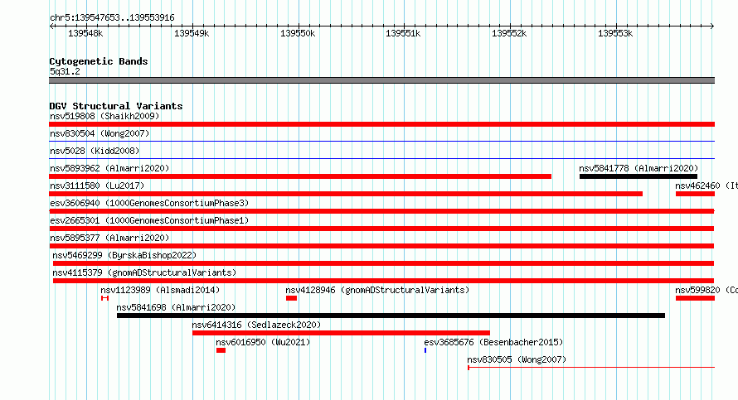
Task: Open nsv4115379 (gnomADStructuralVariants) label
Action: [x=144, y=272]
